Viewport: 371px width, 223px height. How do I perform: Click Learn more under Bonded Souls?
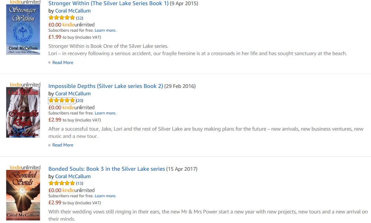[x=105, y=196]
